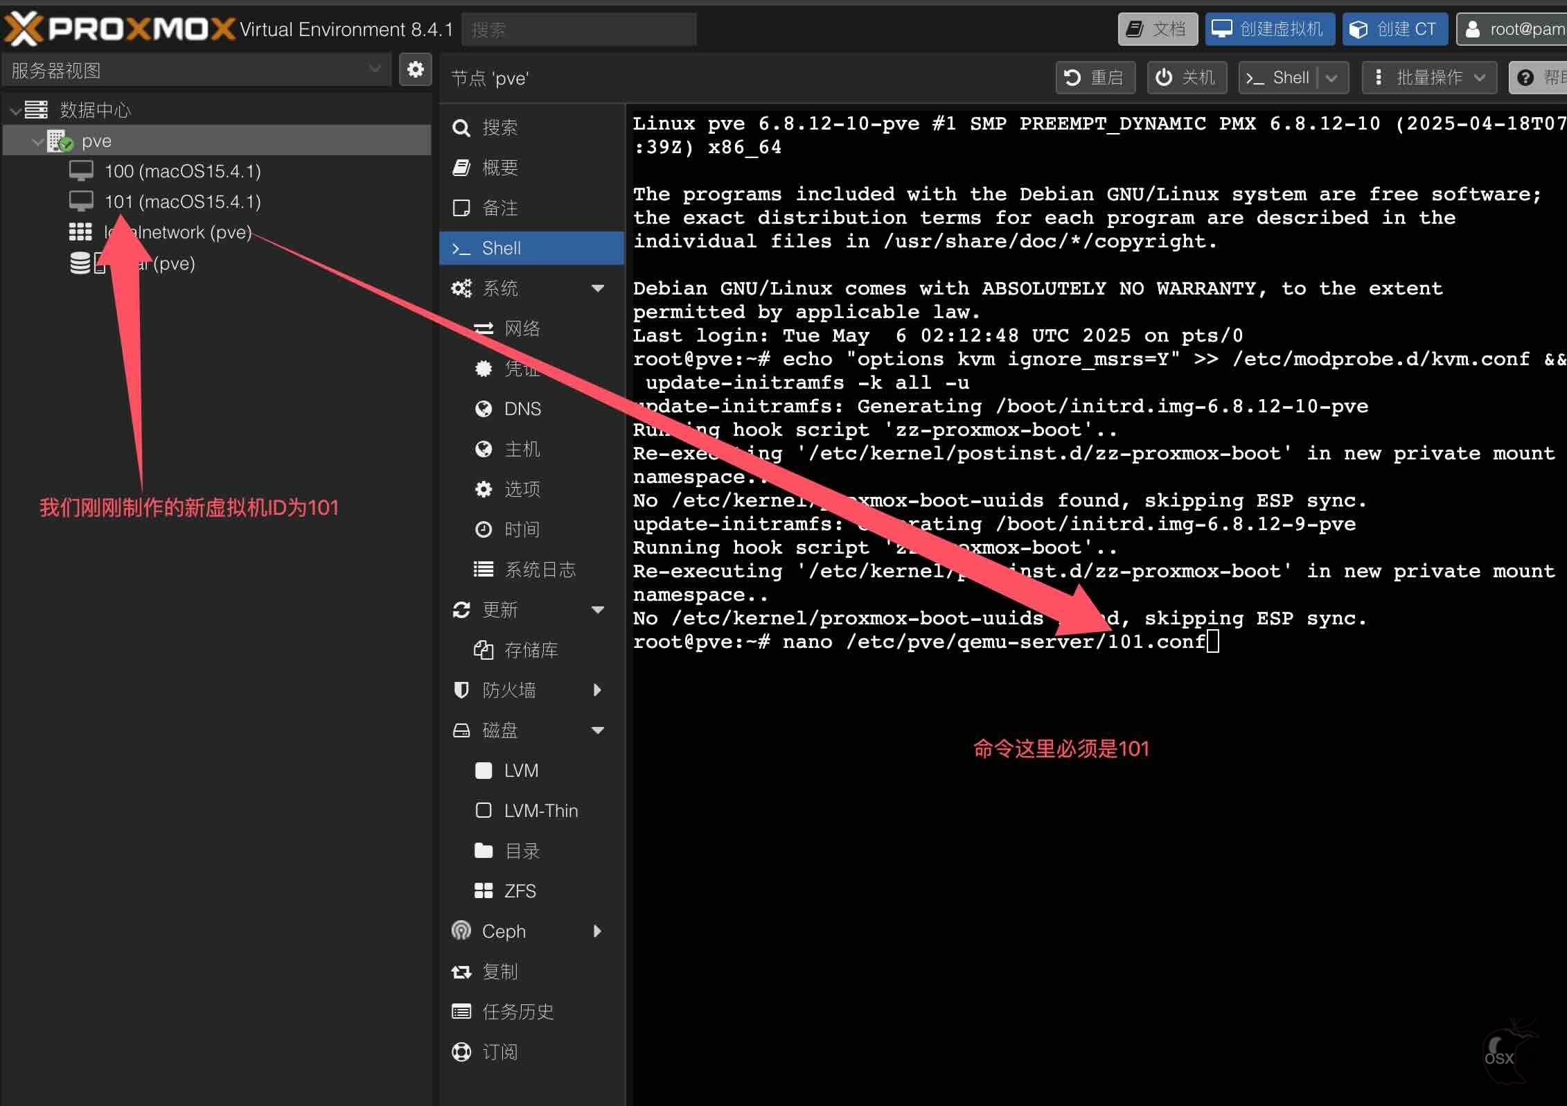1567x1106 pixels.
Task: Click 创建虚拟机 button
Action: 1269,29
